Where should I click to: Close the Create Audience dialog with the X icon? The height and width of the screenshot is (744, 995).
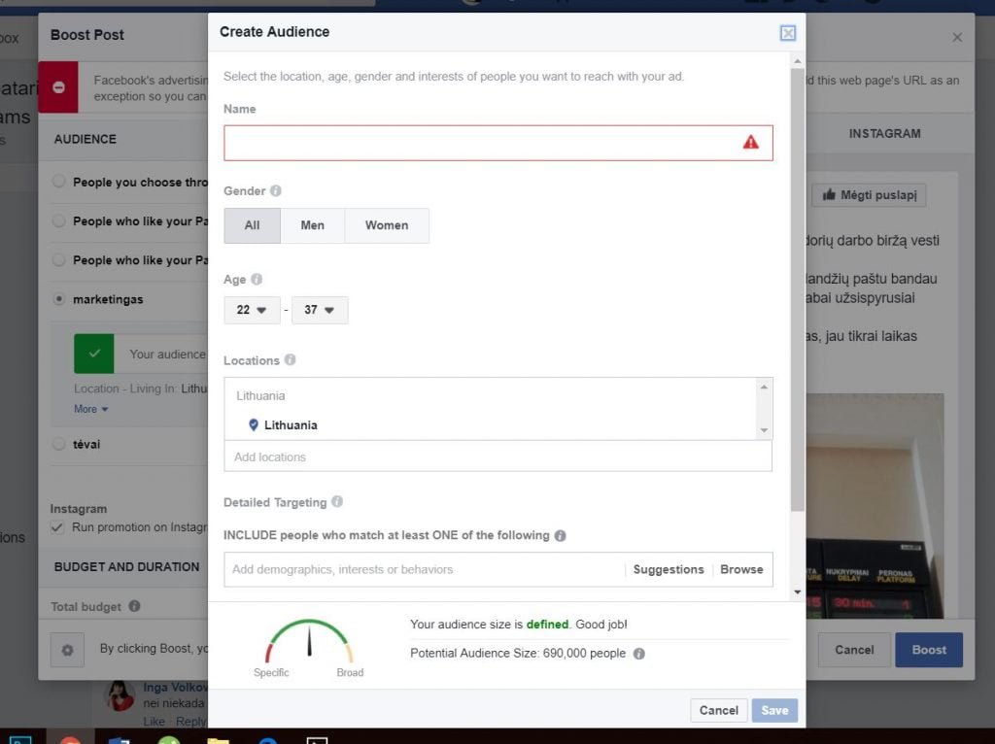787,33
